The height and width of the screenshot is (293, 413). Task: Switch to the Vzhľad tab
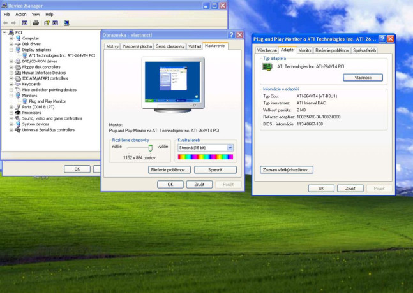point(195,46)
